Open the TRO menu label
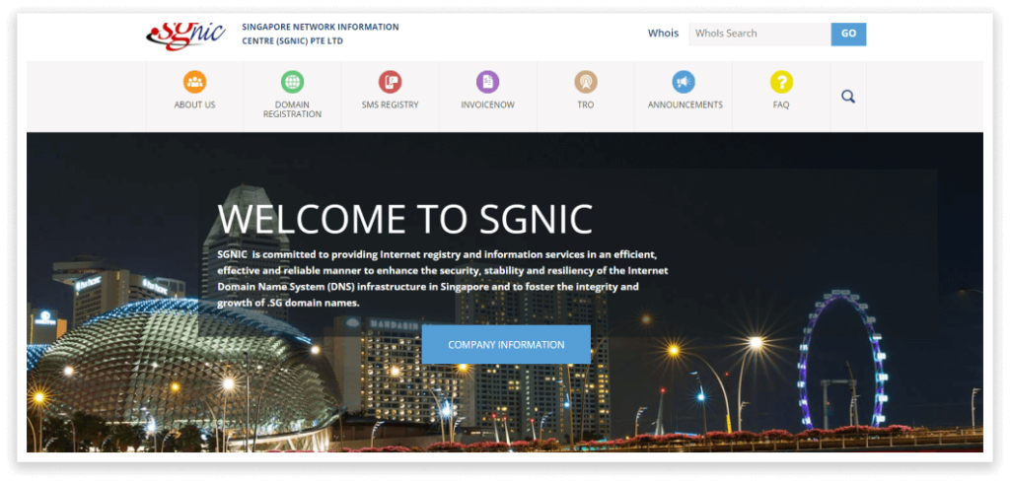 pos(586,104)
